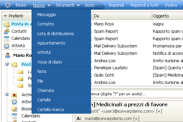
Task: Click the Nuovo menu label
Action: (x=39, y=5)
